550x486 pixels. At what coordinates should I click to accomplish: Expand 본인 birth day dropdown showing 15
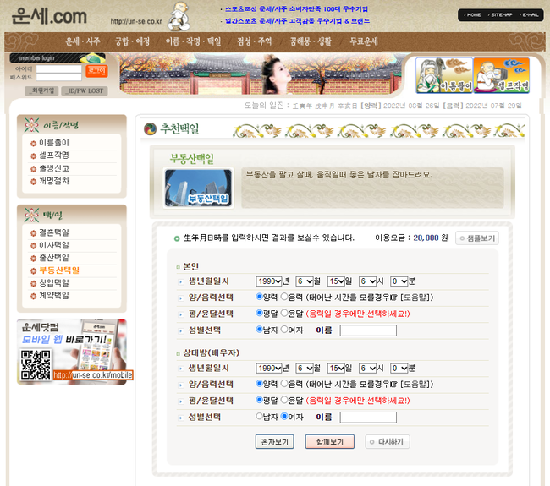(x=337, y=281)
